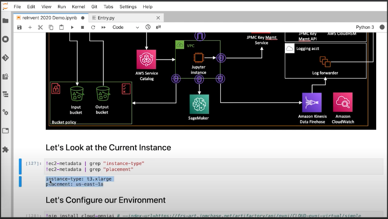Open the Git sidebar panel

coord(5,58)
